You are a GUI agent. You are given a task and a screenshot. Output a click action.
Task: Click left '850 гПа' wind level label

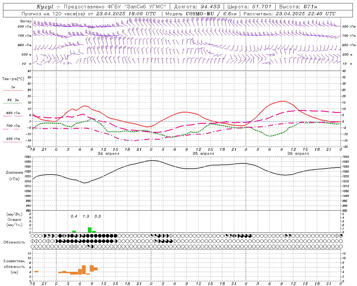tap(25, 45)
